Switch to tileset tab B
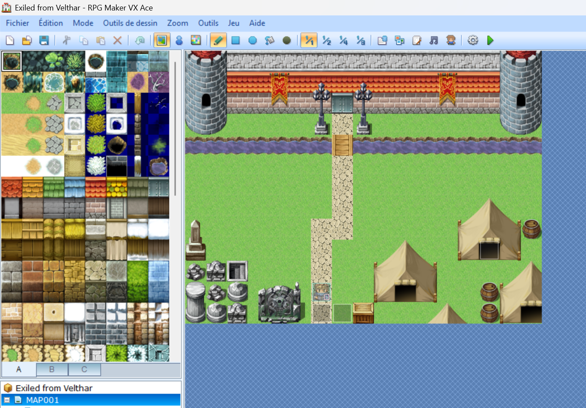 click(52, 370)
